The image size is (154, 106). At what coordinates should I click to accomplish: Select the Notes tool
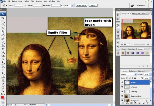(x=3, y=81)
